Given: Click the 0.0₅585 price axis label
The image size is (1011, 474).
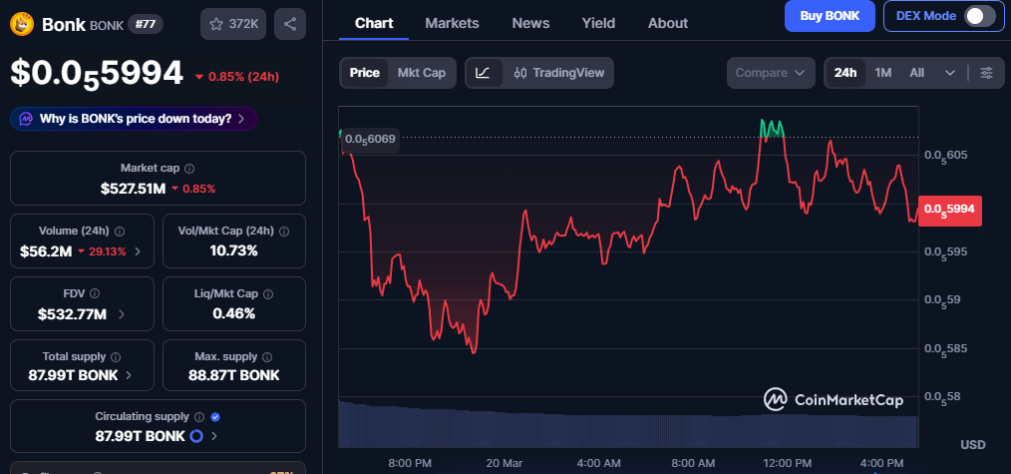Looking at the screenshot, I should click(x=945, y=349).
